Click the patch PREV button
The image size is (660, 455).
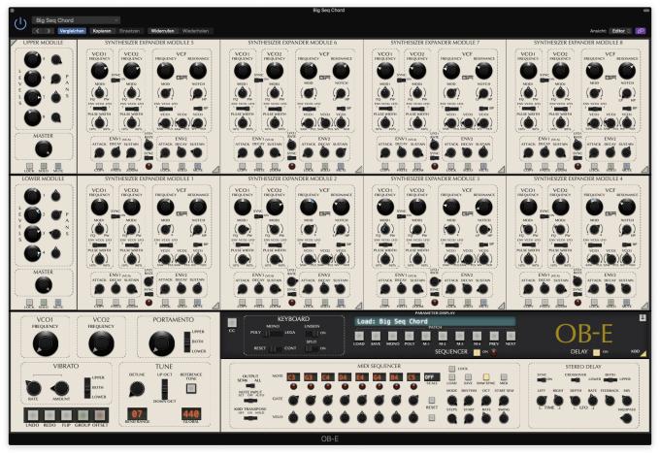pyautogui.click(x=494, y=336)
